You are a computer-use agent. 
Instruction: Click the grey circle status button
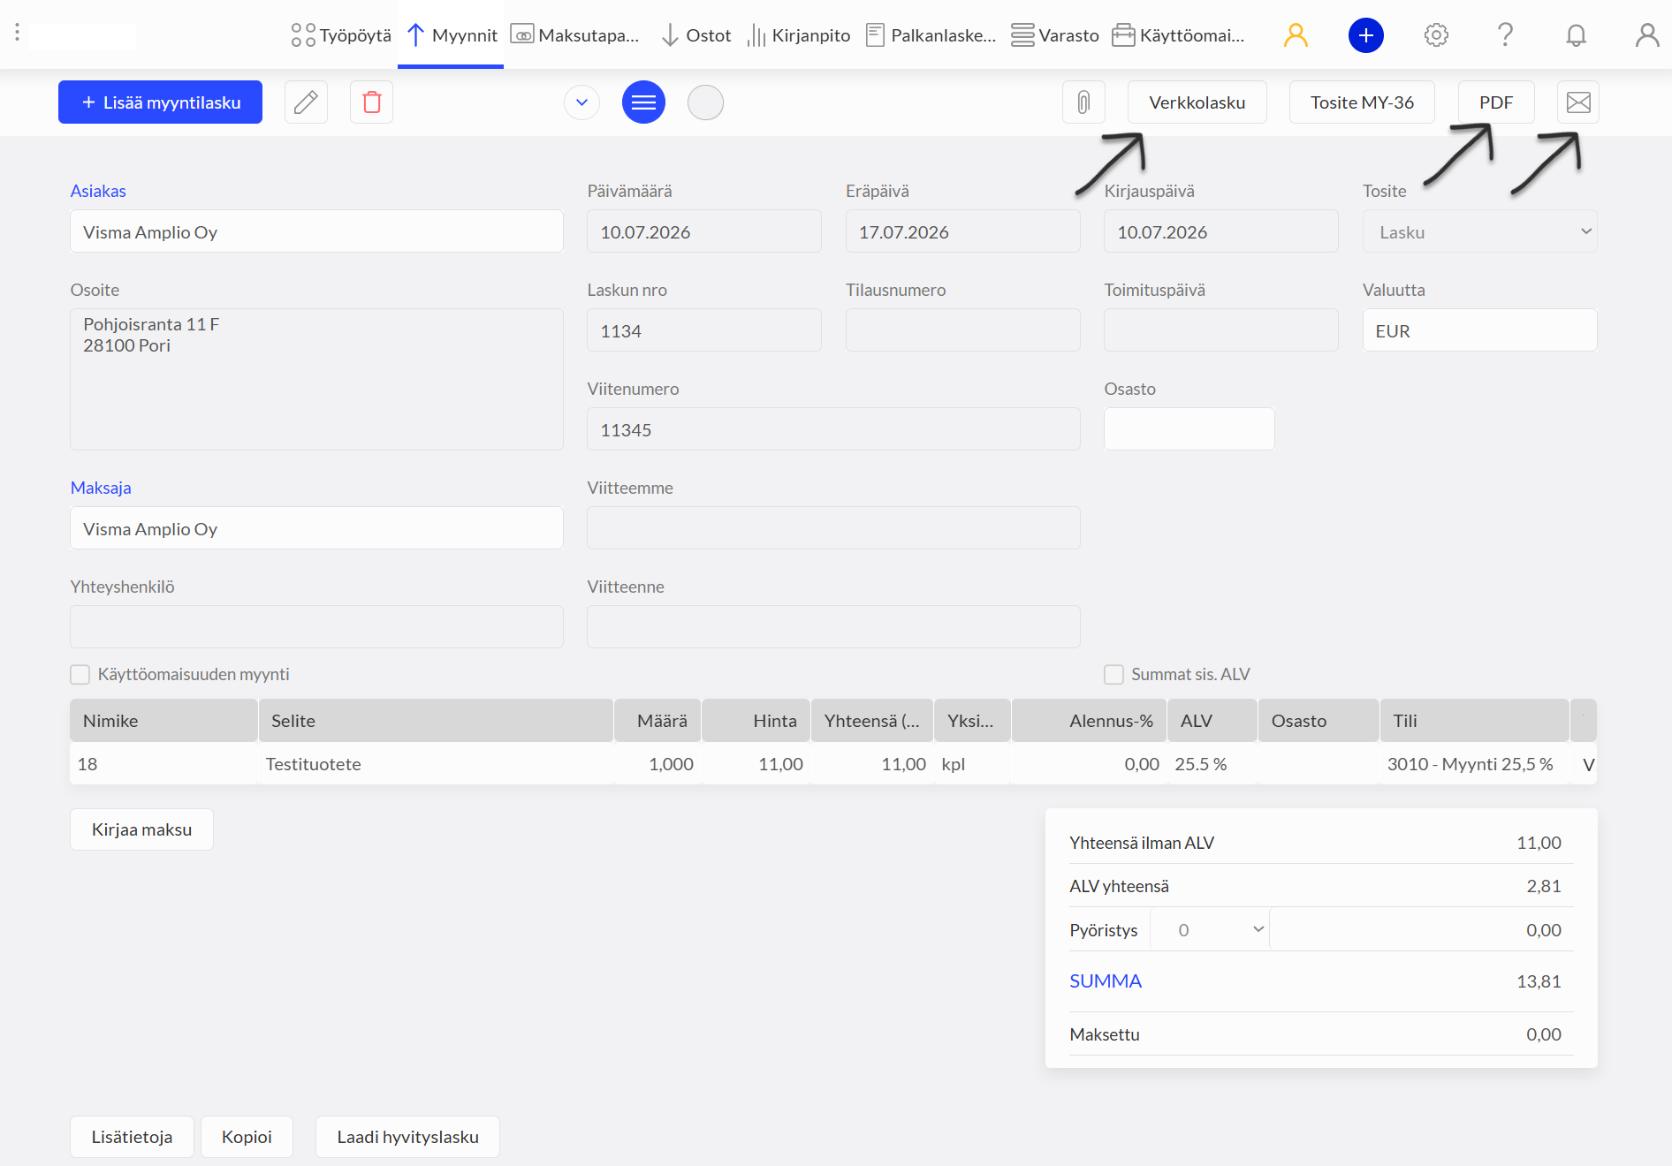click(705, 102)
